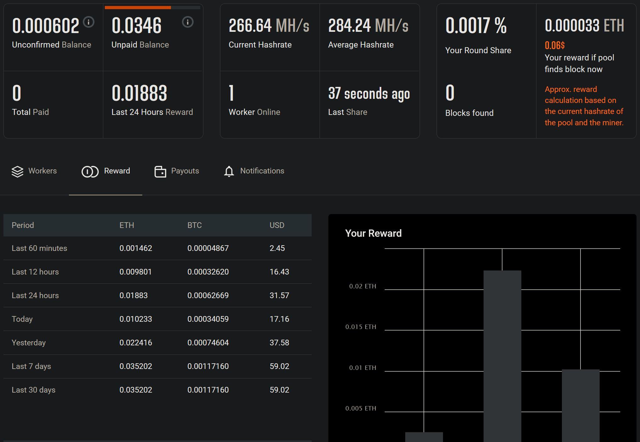Click the Notifications bell icon
This screenshot has width=640, height=442.
click(229, 172)
